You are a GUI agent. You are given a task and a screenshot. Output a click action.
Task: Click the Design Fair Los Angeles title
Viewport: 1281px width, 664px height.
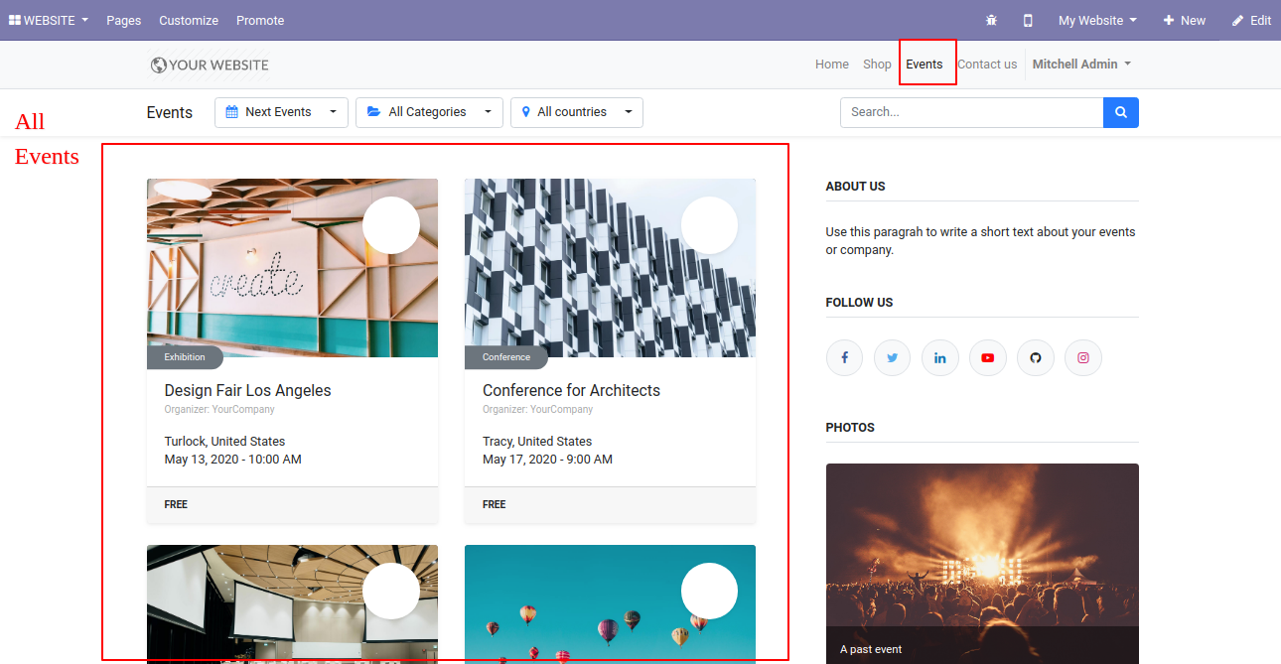coord(247,390)
